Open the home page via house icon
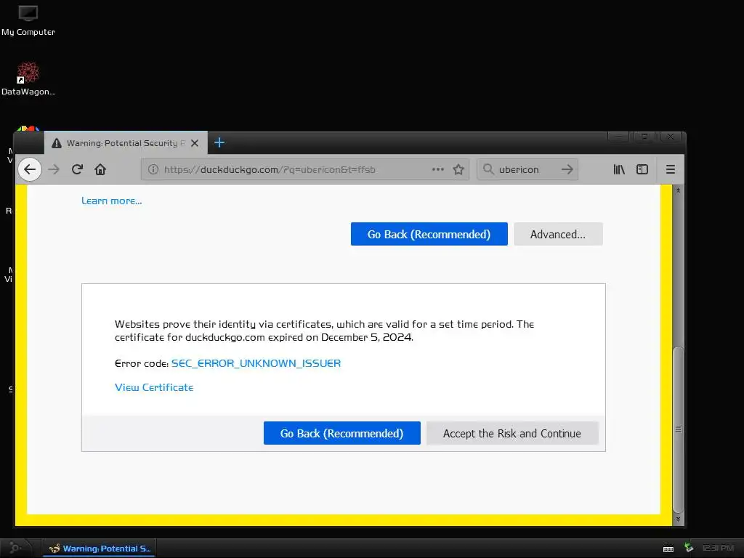The height and width of the screenshot is (558, 744). [x=100, y=169]
